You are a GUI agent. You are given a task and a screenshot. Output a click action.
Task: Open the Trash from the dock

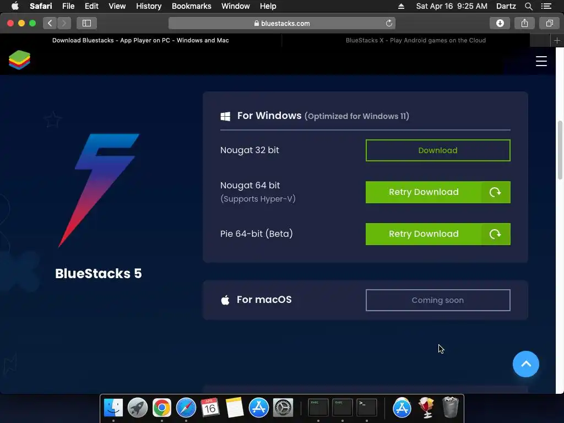[450, 408]
